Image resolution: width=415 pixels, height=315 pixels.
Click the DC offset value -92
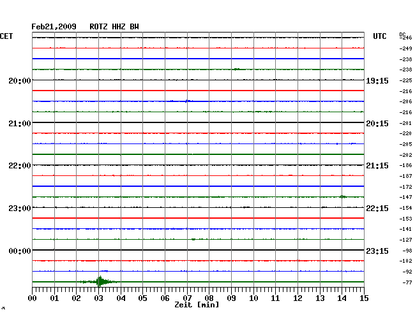point(407,272)
